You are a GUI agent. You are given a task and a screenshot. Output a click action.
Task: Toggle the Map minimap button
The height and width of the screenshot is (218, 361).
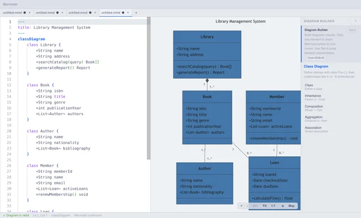[291, 206]
